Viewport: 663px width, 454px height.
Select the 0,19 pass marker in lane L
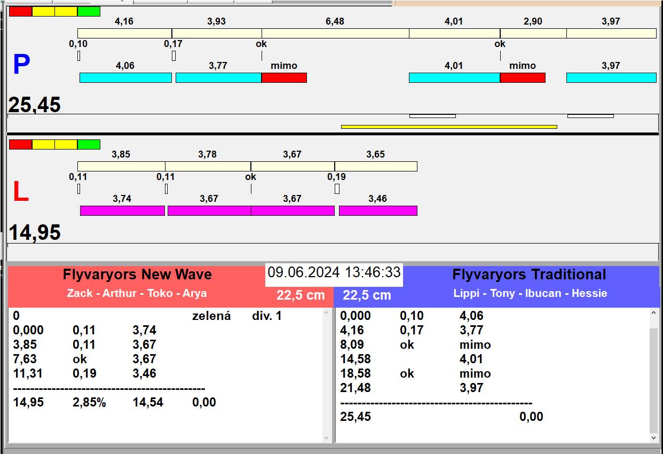tap(337, 189)
